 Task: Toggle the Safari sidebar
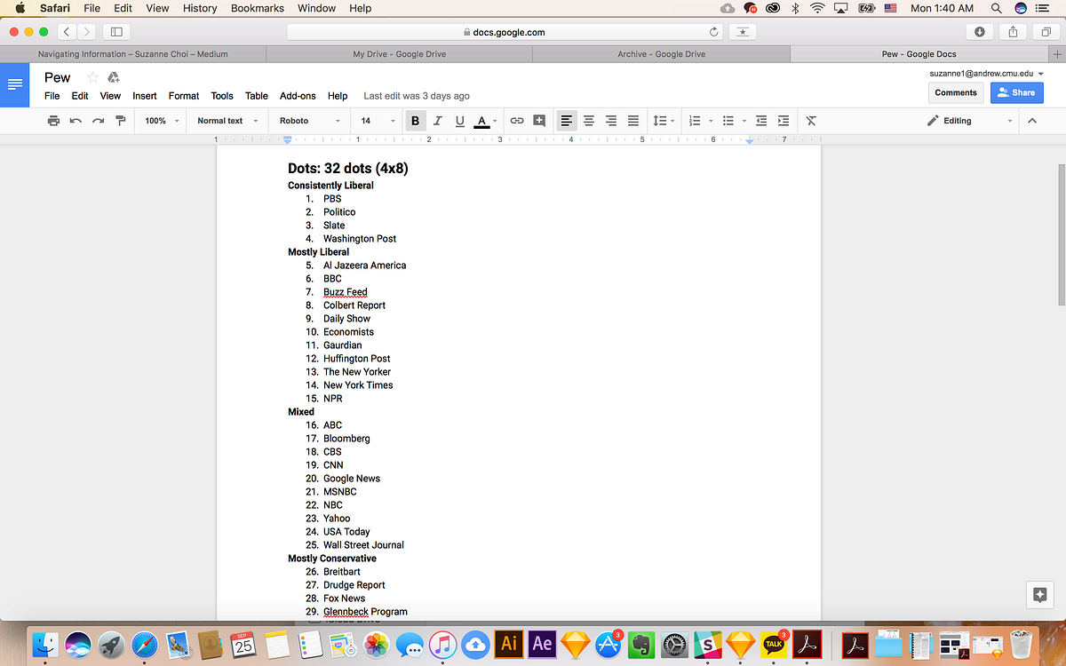coord(115,32)
